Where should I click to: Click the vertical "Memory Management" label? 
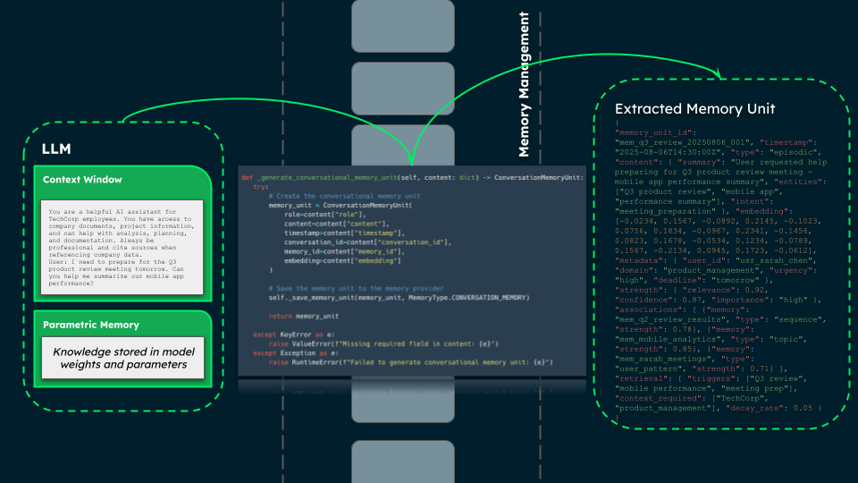(x=524, y=84)
